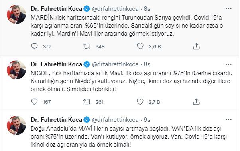Viewport: 240px width, 151px height.
Task: Open Dr. Fahrettin Koca name on VAN tweet
Action: coord(57,120)
